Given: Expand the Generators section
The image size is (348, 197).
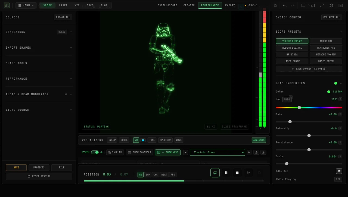Looking at the screenshot, I should (x=71, y=32).
